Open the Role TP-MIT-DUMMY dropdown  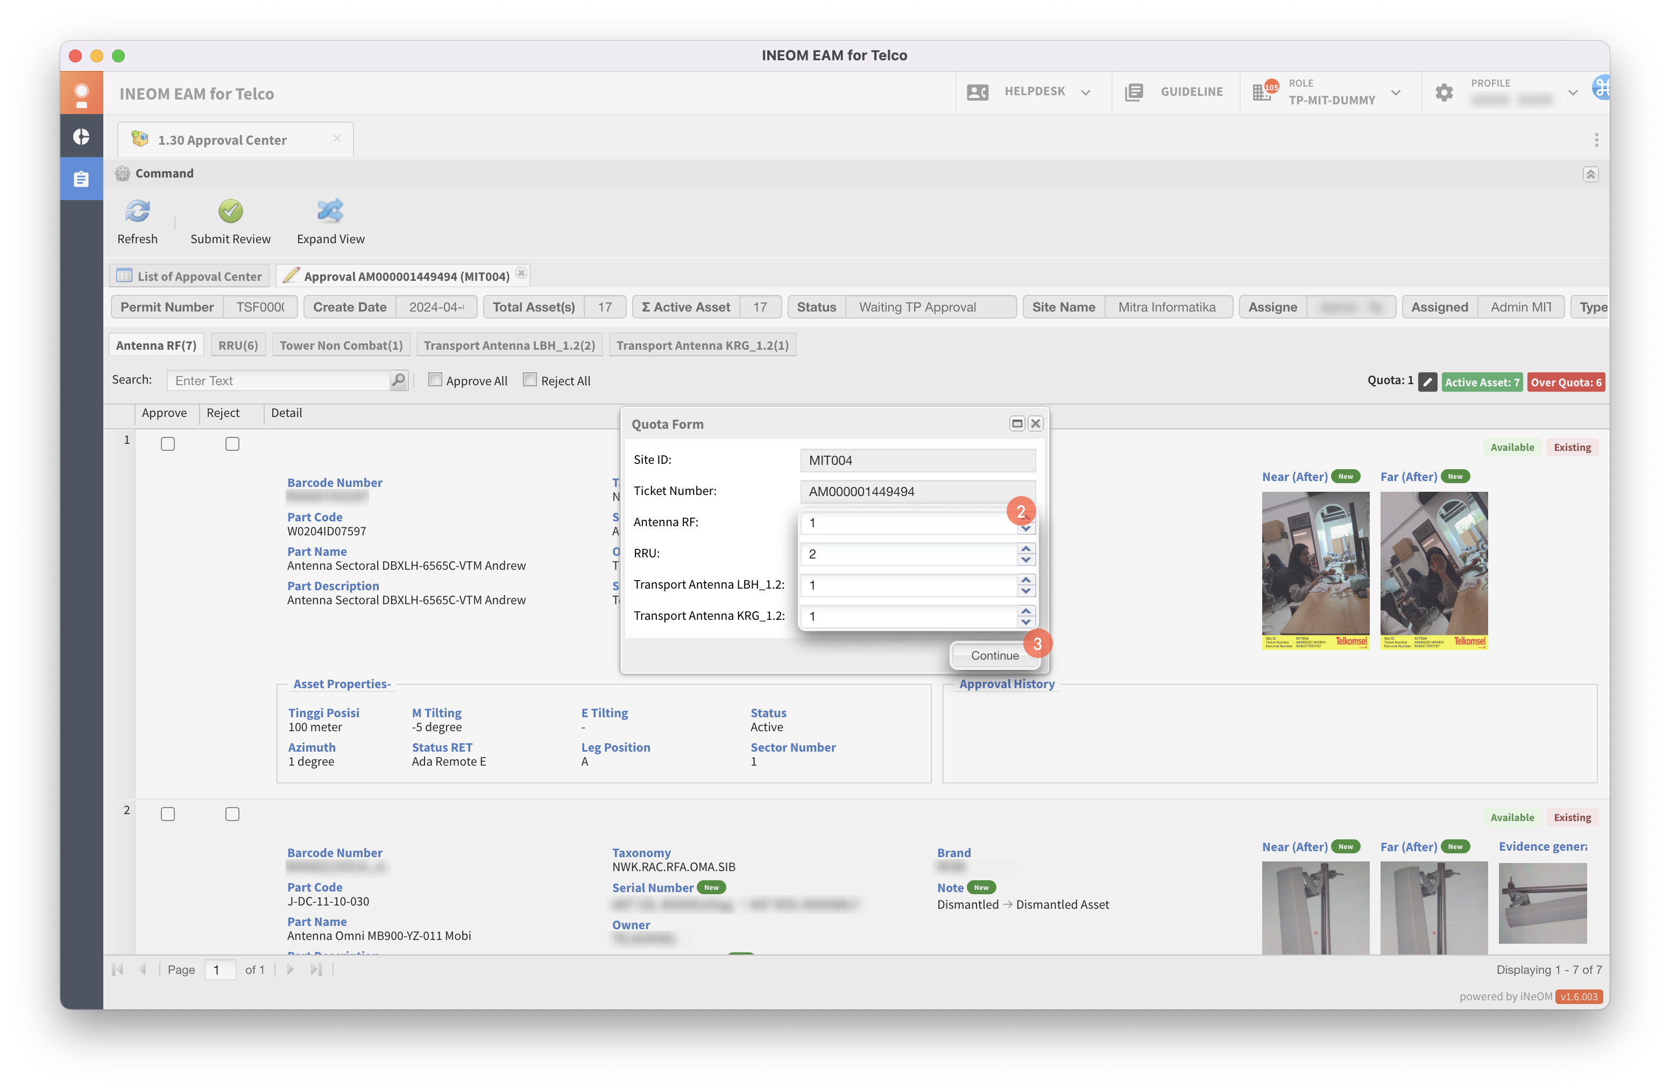[1395, 92]
